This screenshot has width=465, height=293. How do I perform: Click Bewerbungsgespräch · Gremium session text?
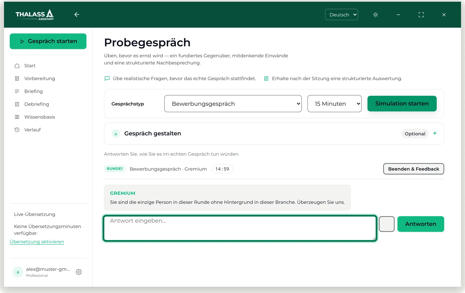pyautogui.click(x=168, y=169)
